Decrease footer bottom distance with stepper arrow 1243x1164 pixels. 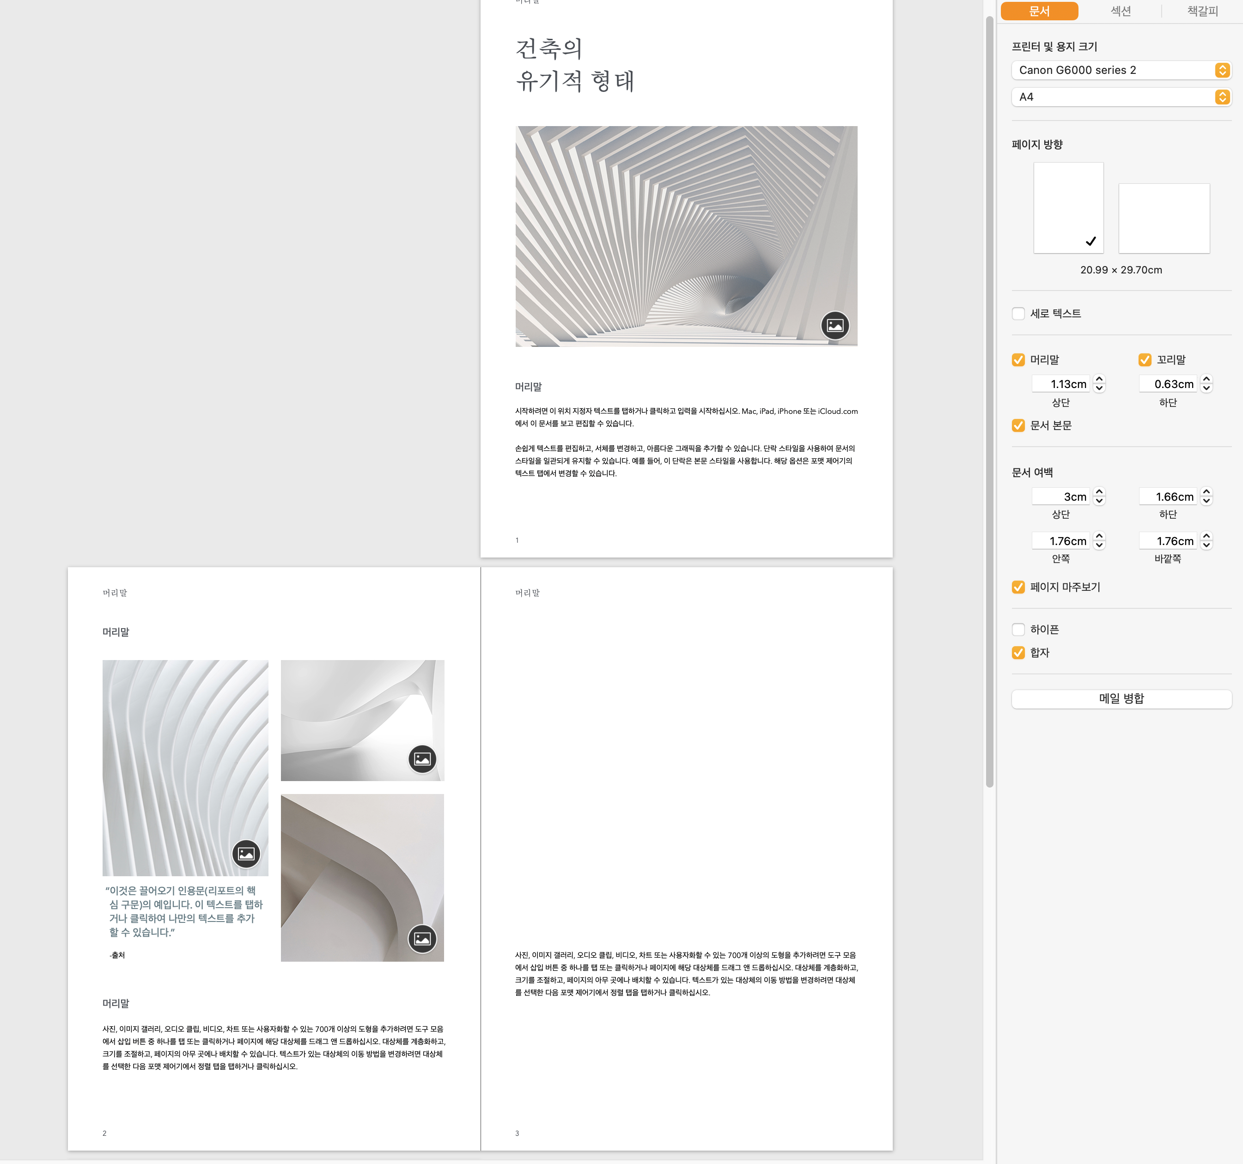pyautogui.click(x=1207, y=388)
